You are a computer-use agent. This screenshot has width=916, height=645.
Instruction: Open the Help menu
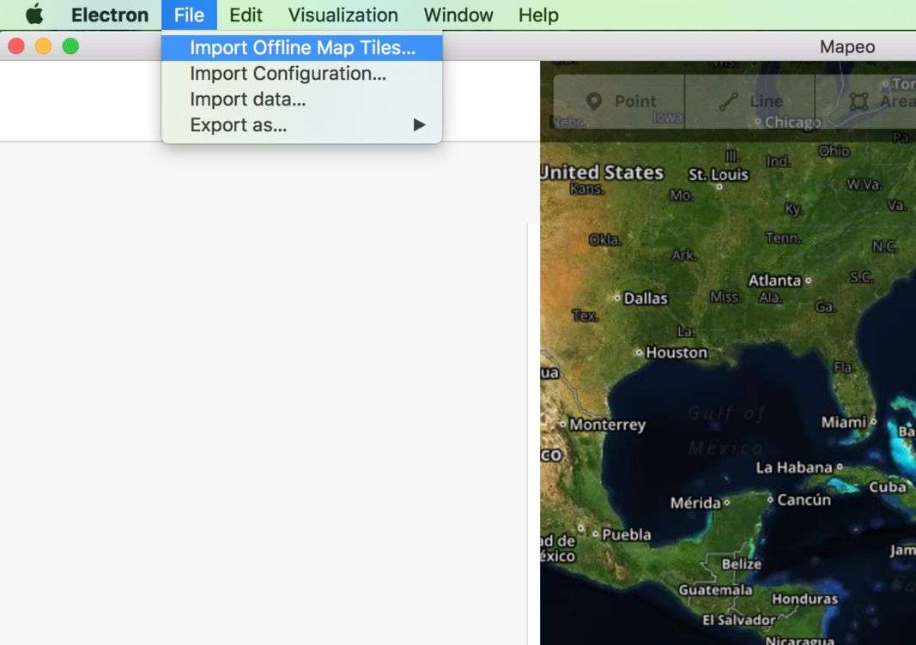click(538, 15)
